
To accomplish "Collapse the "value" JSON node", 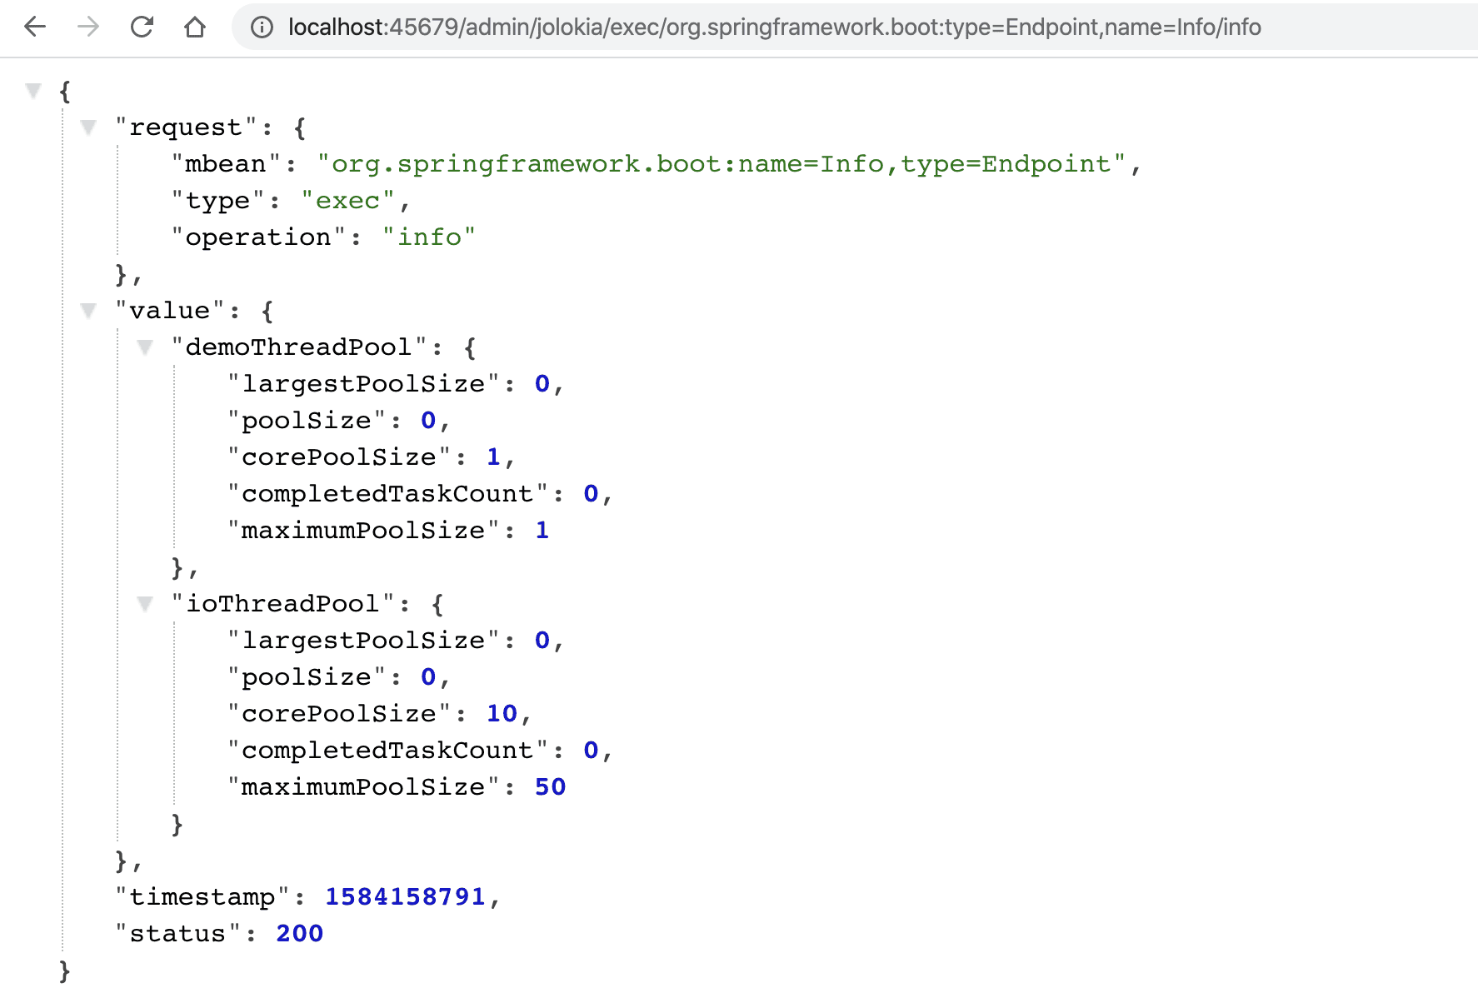I will tap(88, 310).
